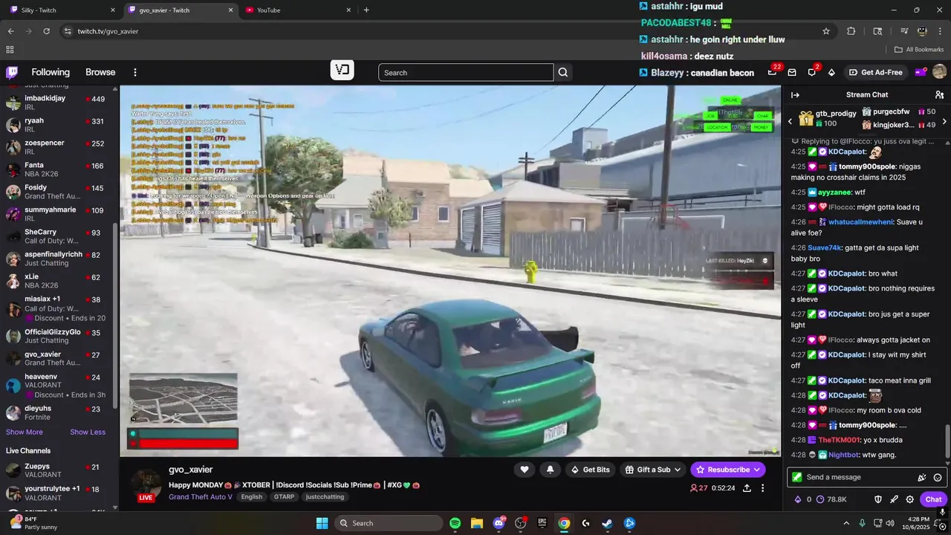Viewport: 951px width, 535px height.
Task: Open the Prime loot crown icon
Action: [772, 72]
